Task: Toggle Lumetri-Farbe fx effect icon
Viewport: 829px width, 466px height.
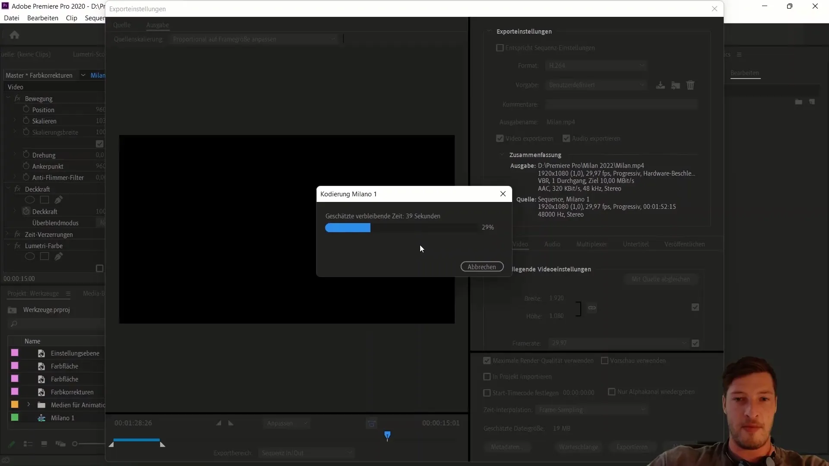Action: tap(18, 246)
